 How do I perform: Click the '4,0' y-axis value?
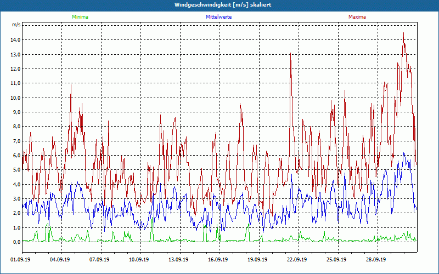click(17, 185)
